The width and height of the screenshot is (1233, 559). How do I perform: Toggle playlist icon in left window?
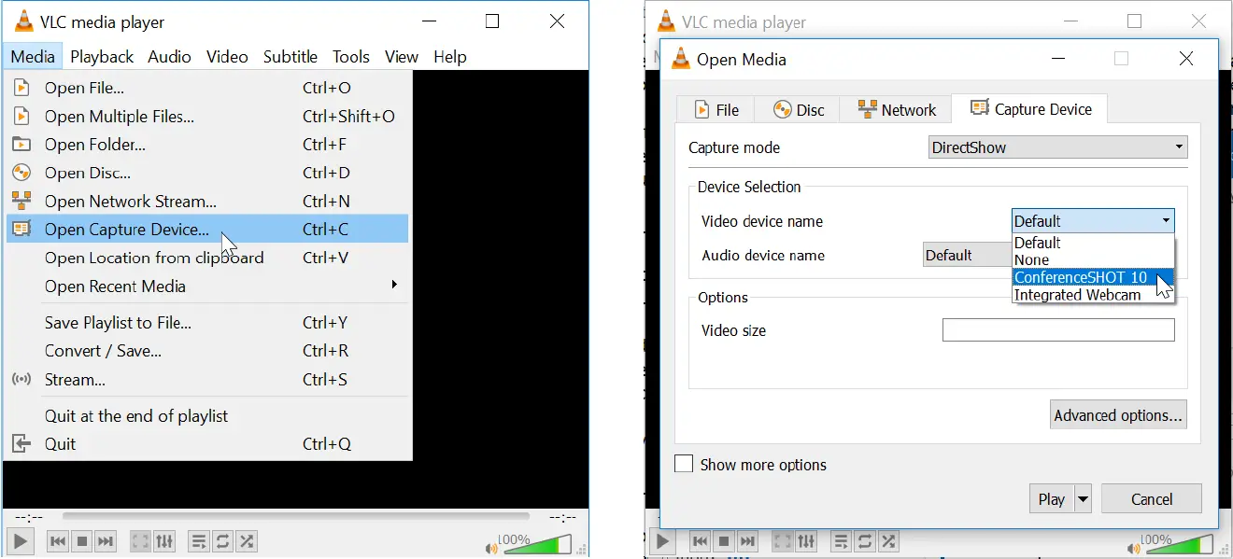pyautogui.click(x=198, y=541)
